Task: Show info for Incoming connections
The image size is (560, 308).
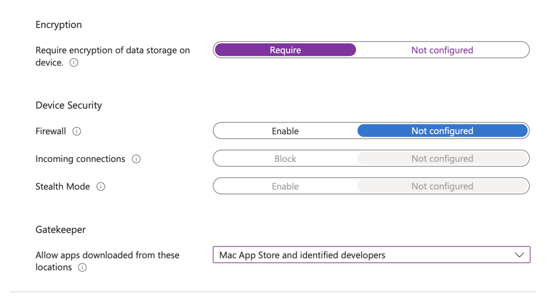Action: point(136,159)
